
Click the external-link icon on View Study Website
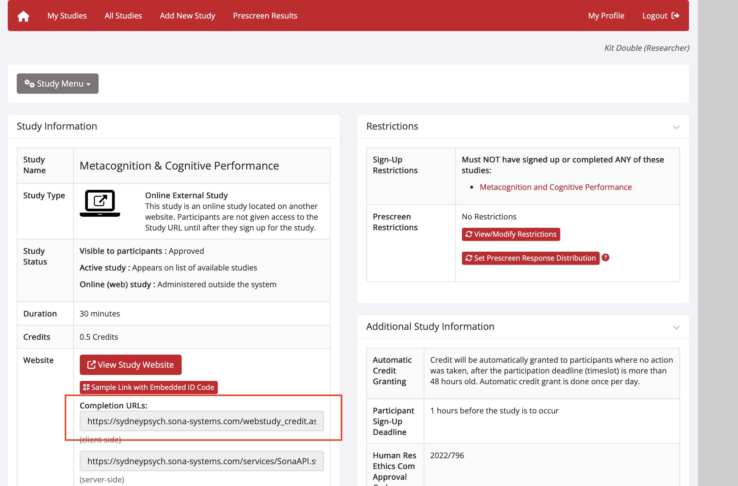tap(91, 364)
